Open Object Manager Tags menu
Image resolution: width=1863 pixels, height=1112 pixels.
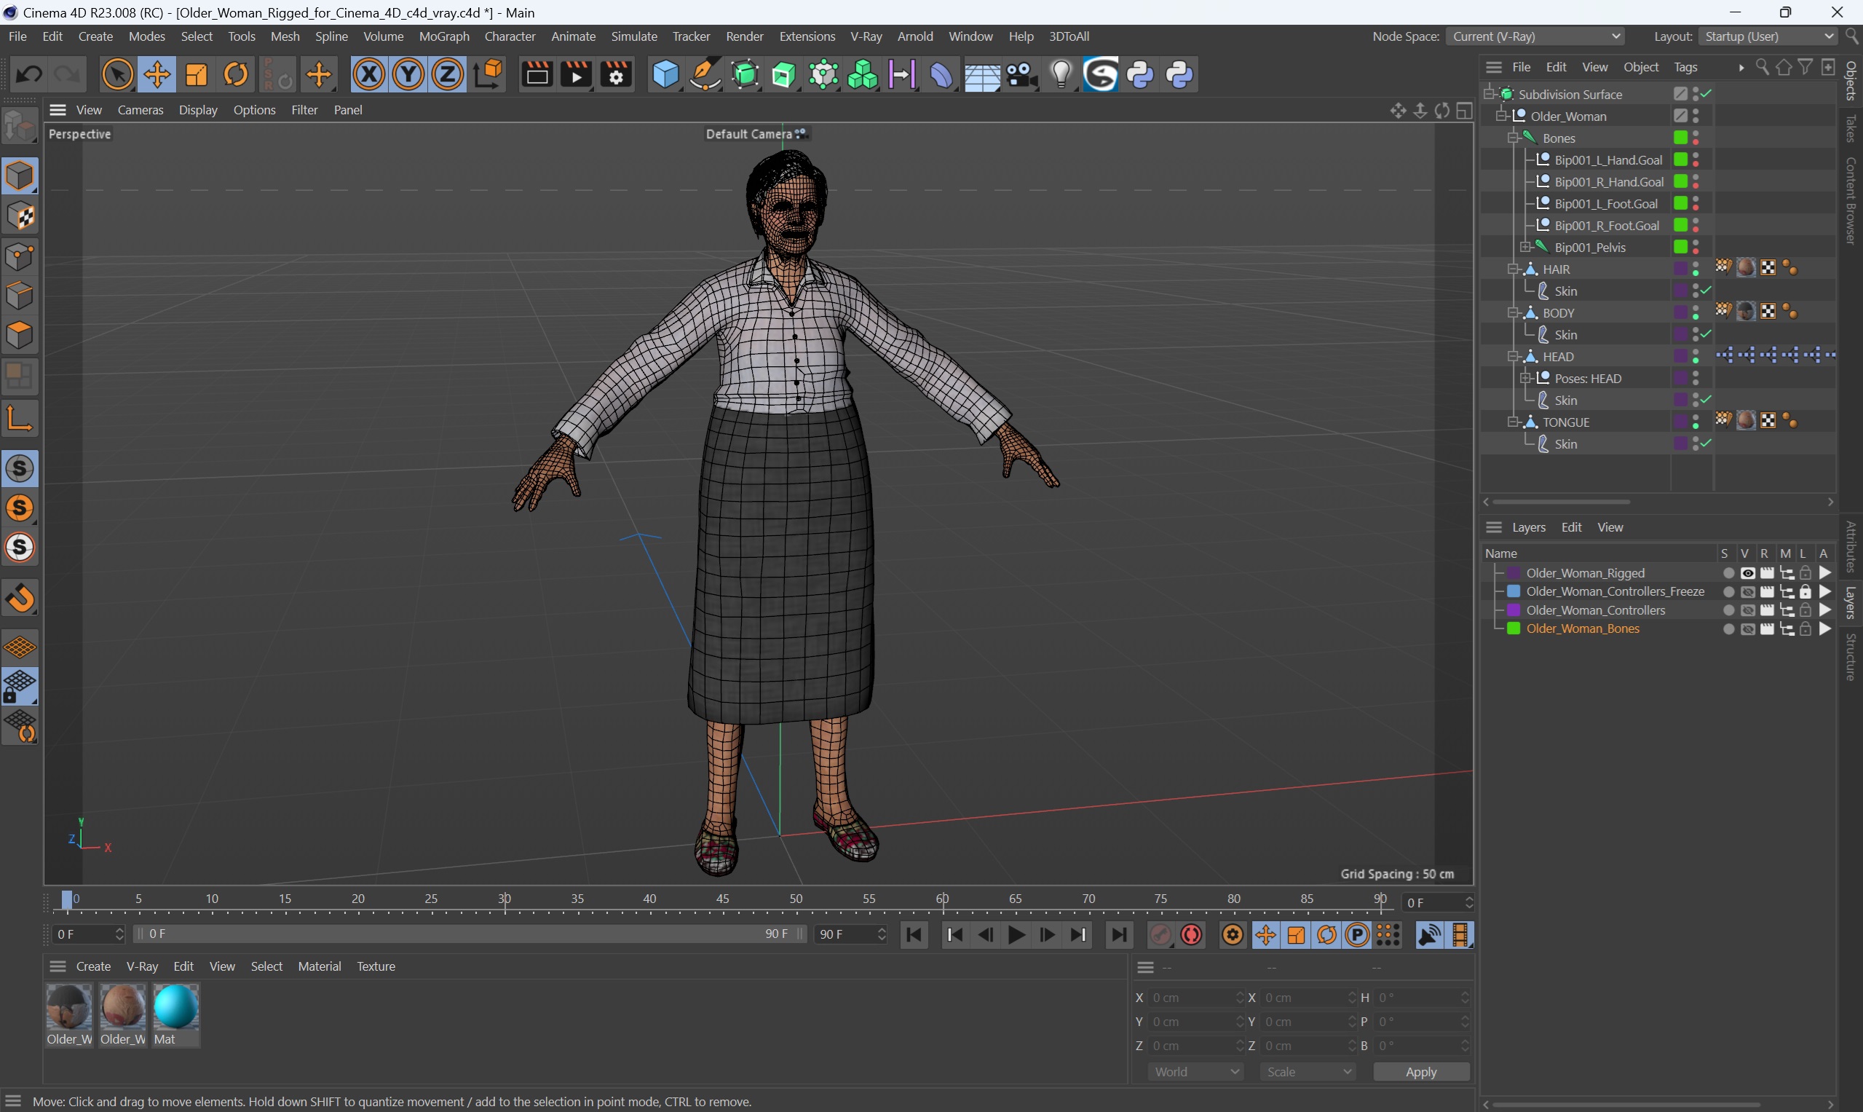click(x=1685, y=67)
